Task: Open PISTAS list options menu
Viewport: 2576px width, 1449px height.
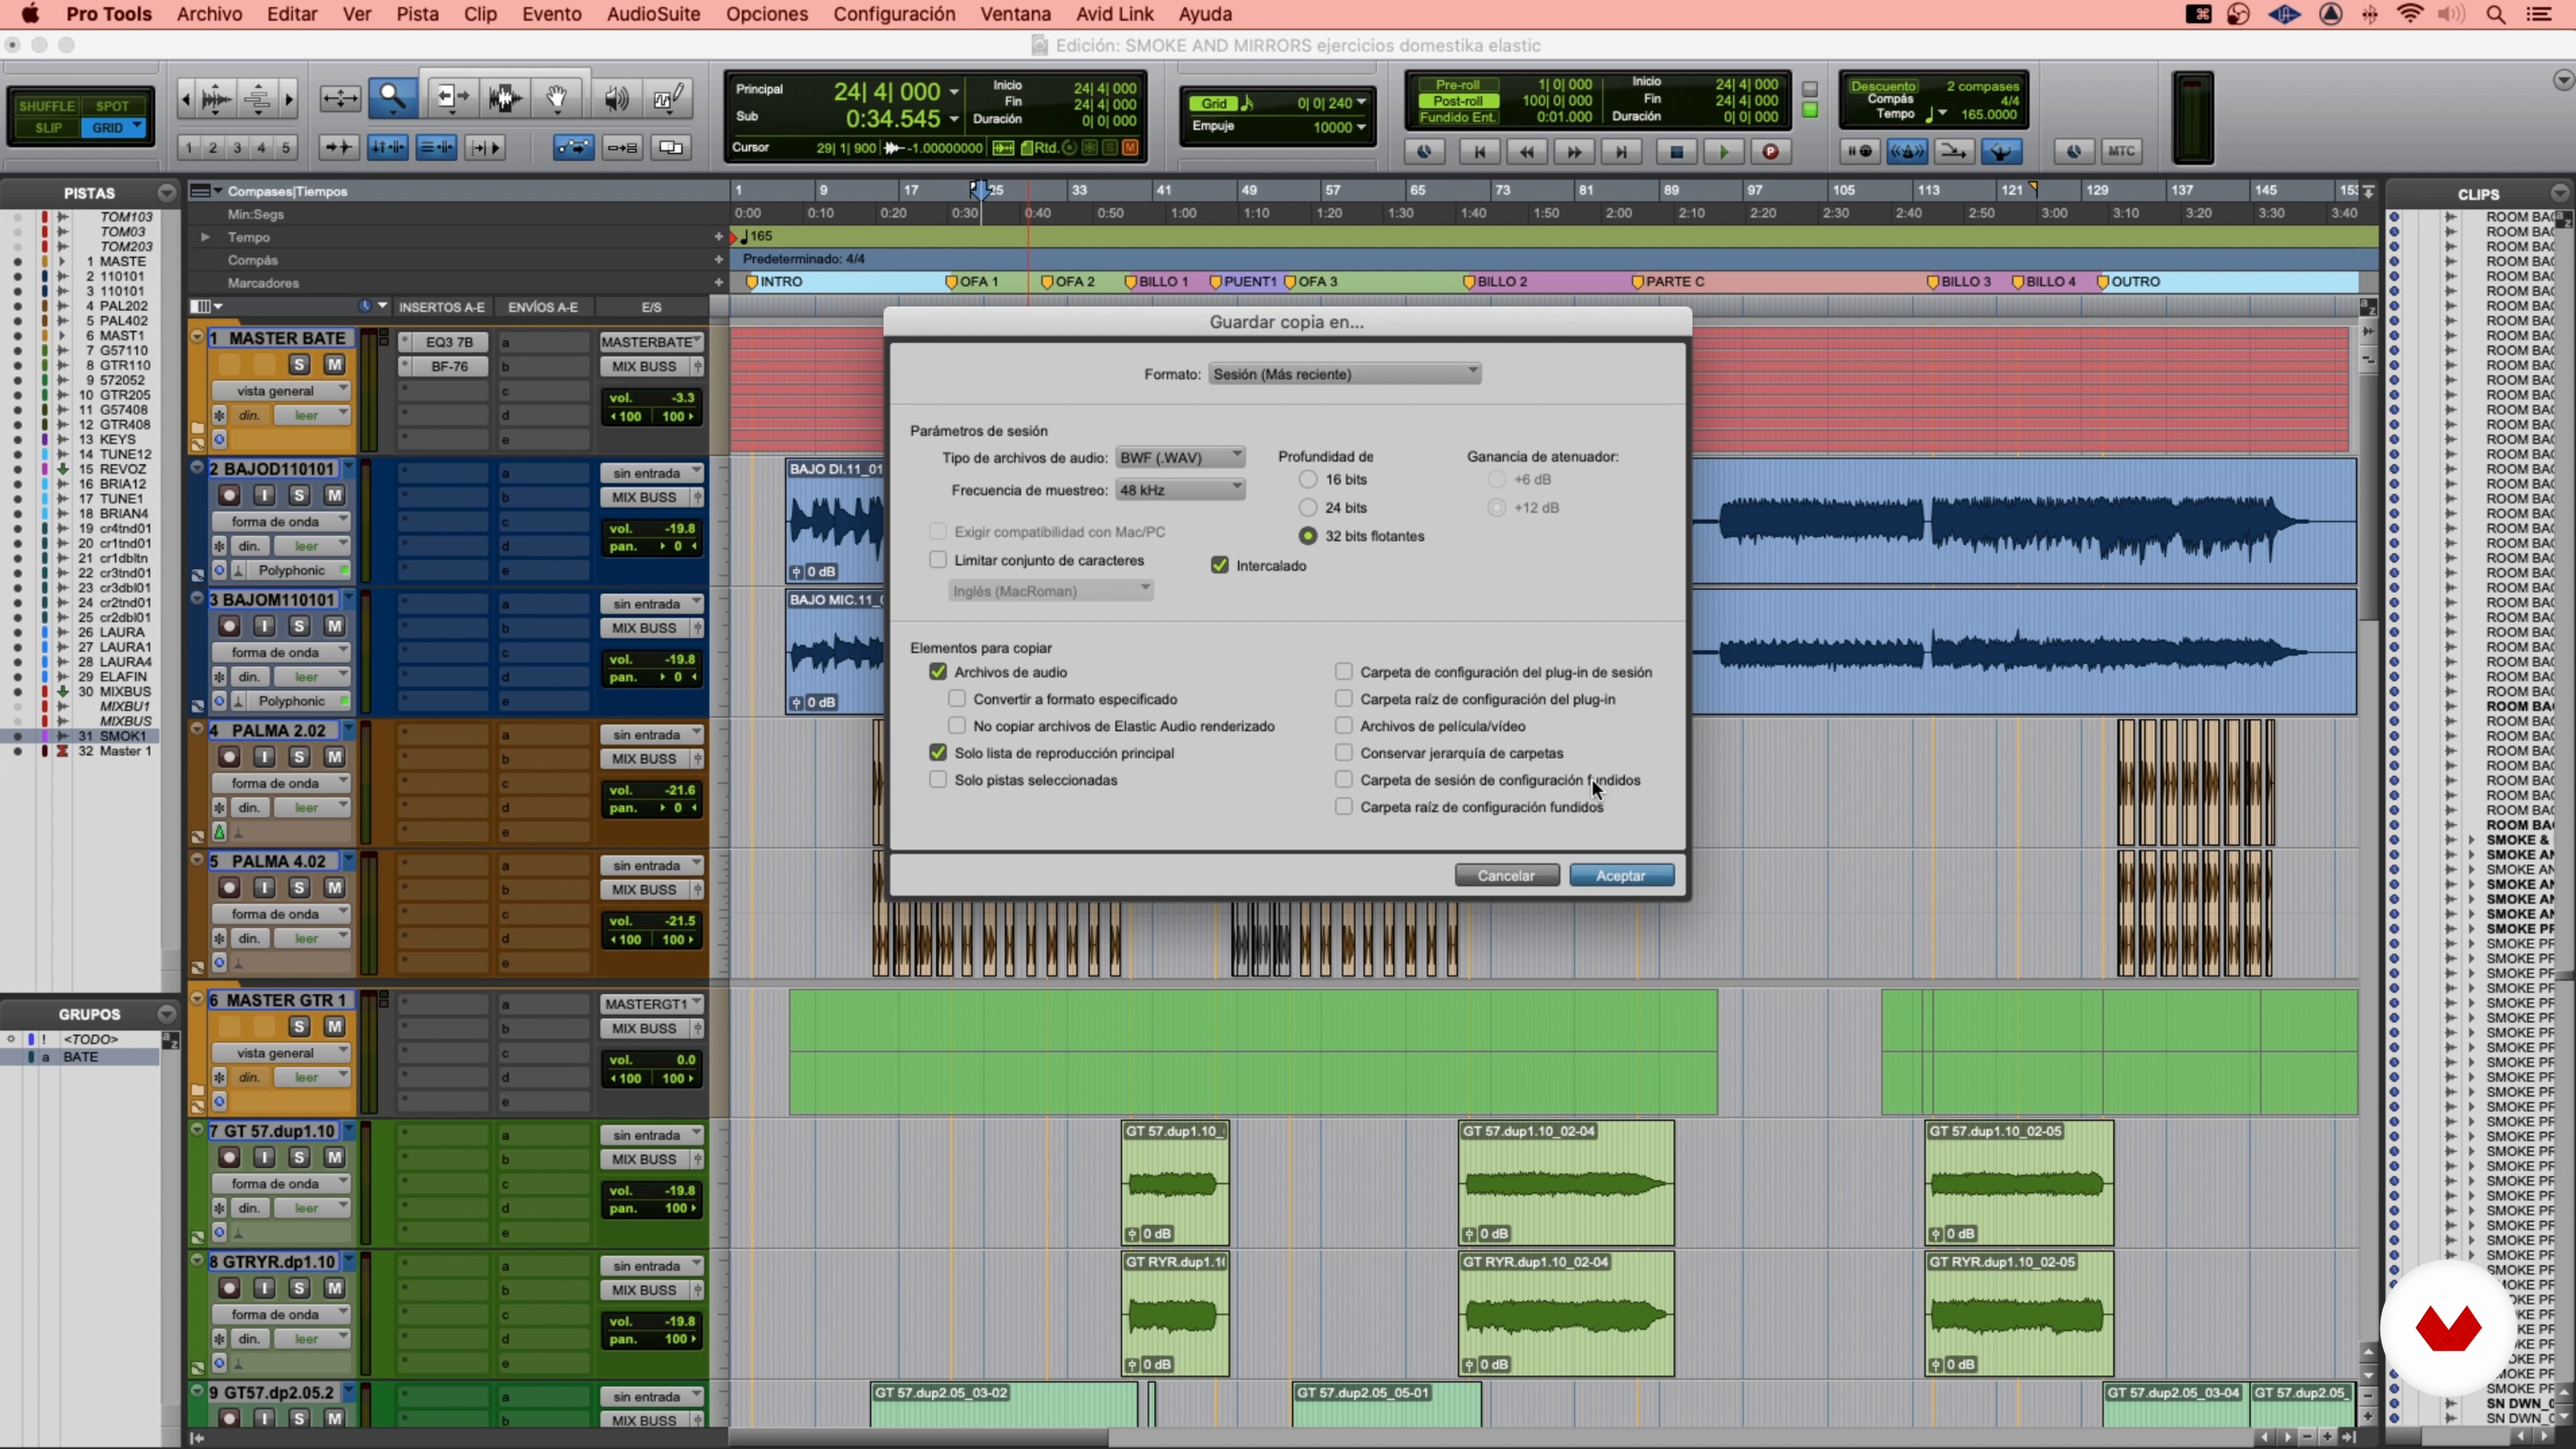Action: [x=166, y=193]
